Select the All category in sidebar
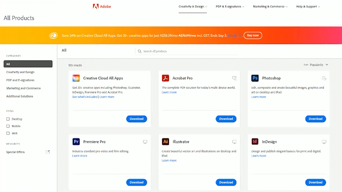Screen dimensions: 342x192 [x=28, y=64]
